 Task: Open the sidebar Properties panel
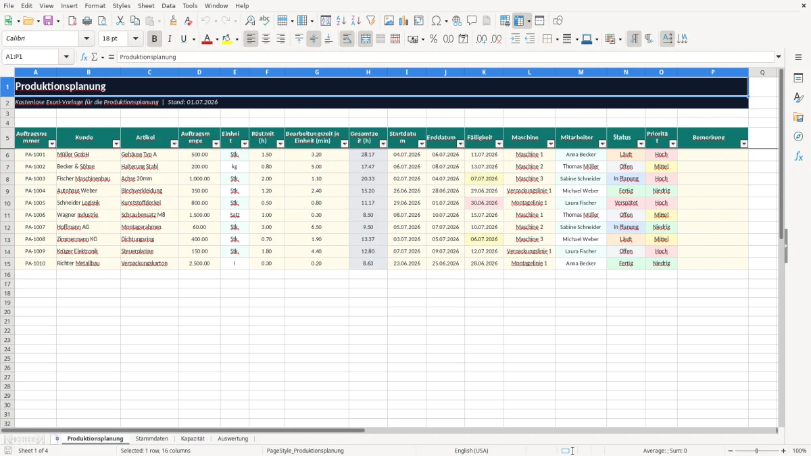[x=798, y=78]
